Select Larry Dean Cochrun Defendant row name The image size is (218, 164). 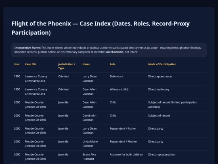90,79
